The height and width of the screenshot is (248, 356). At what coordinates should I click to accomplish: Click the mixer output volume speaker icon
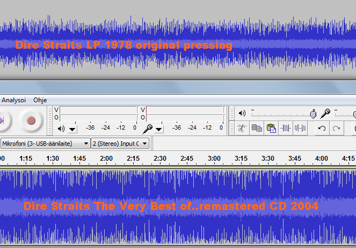tap(242, 113)
